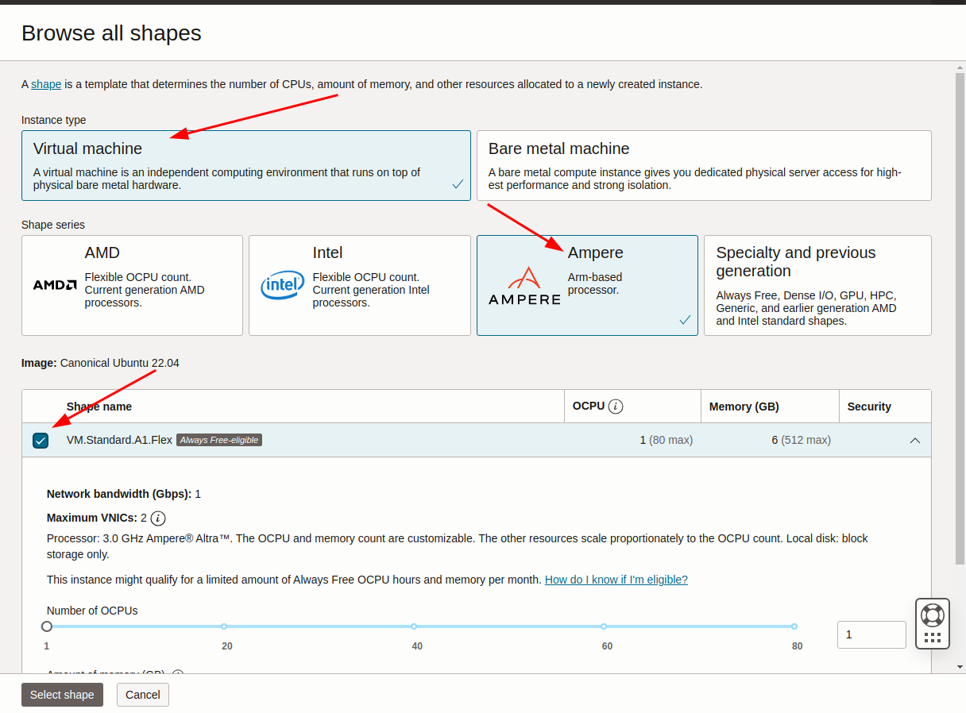The image size is (966, 713).
Task: Select the Bare metal machine instance type
Action: (704, 165)
